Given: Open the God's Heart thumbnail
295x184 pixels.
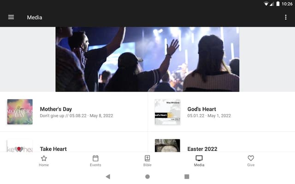Looking at the screenshot, I should pos(167,112).
